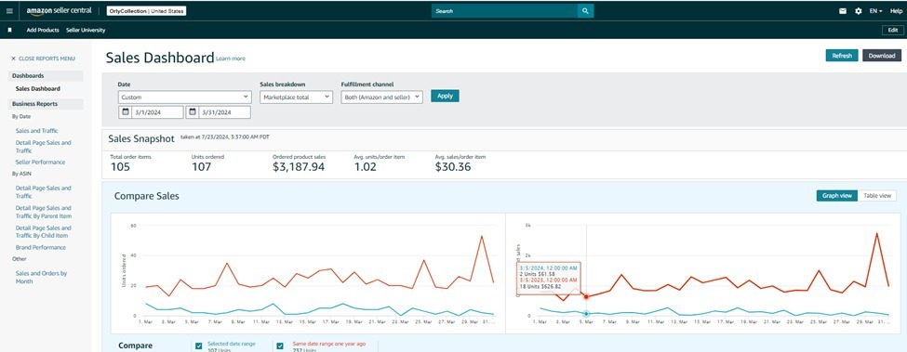Open the Fulfillment channel dropdown
The image size is (907, 352).
(x=381, y=97)
